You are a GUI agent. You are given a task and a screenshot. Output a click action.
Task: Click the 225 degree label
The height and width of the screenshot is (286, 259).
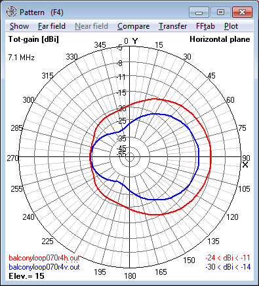point(47,241)
